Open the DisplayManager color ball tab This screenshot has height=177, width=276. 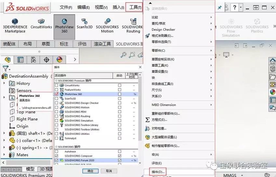[x=59, y=60]
